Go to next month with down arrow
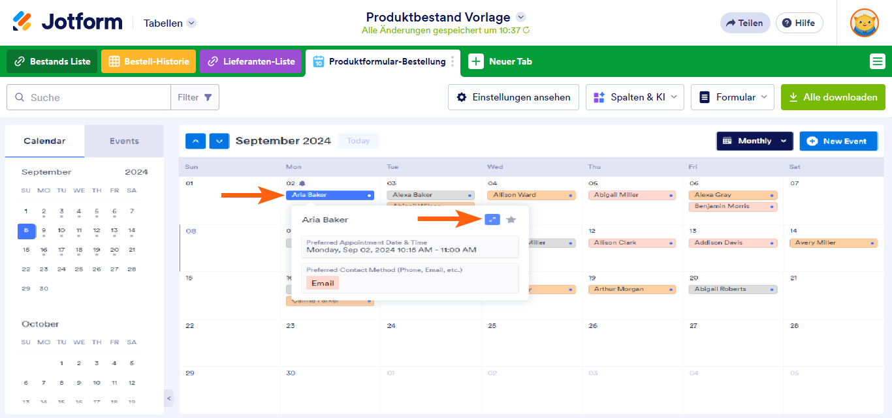This screenshot has height=418, width=892. pyautogui.click(x=219, y=141)
